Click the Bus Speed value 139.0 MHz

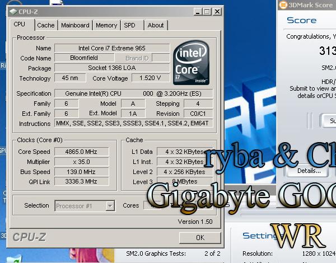click(81, 172)
